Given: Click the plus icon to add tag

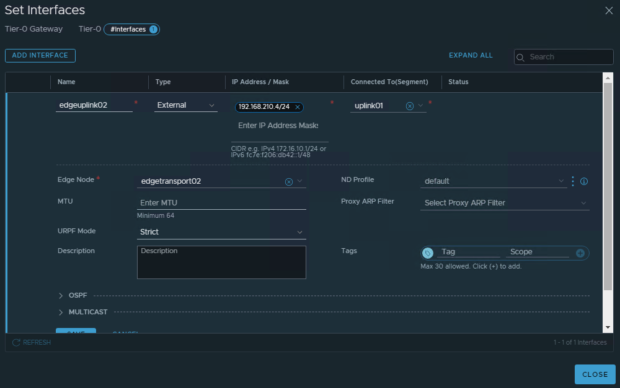Looking at the screenshot, I should click(580, 252).
